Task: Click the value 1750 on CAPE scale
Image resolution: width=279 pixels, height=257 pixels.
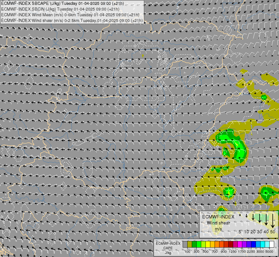Action: coord(242,252)
